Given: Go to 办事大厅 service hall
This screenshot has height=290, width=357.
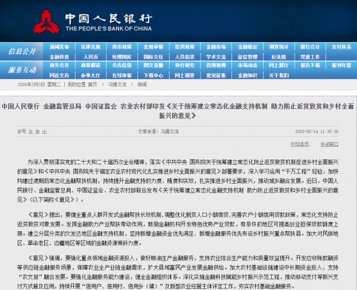Looking at the screenshot, I should tap(90, 75).
